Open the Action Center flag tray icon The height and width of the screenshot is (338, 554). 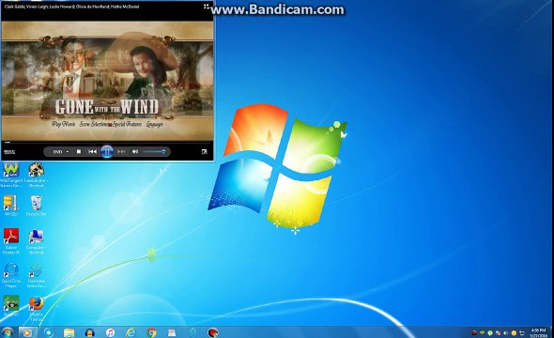coord(499,333)
